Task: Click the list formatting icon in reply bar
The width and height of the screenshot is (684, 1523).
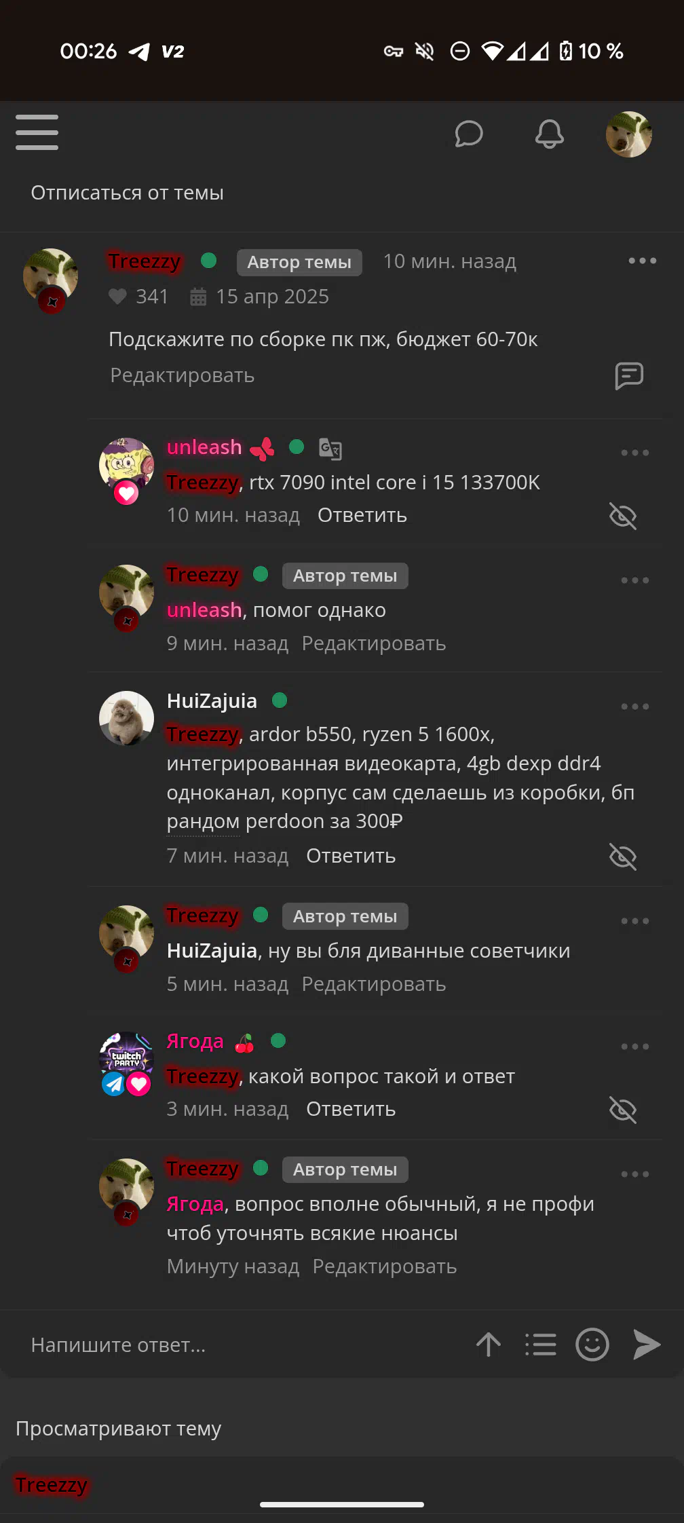Action: click(541, 1345)
